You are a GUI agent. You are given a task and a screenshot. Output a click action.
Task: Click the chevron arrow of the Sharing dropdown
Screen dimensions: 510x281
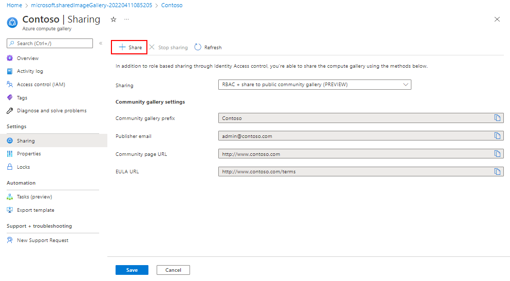(406, 85)
